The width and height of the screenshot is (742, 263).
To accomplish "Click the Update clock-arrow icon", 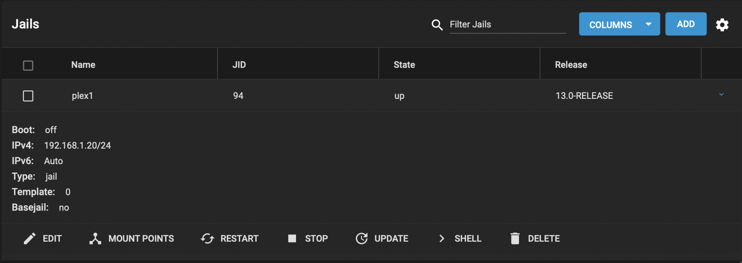I will [x=362, y=239].
